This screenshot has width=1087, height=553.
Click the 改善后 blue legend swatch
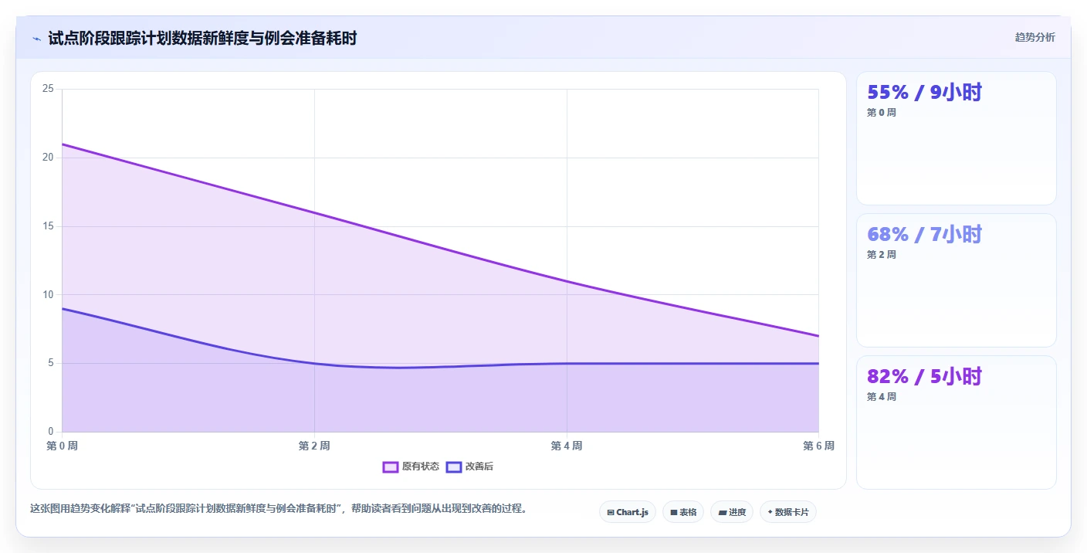(454, 466)
